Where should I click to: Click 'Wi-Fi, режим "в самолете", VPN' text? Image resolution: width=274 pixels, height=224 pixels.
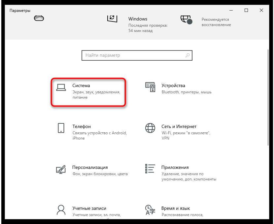point(186,136)
